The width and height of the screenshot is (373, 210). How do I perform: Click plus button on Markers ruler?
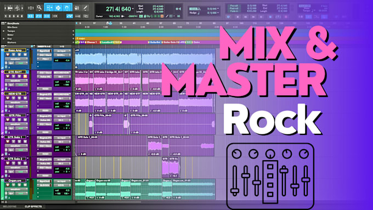point(74,42)
